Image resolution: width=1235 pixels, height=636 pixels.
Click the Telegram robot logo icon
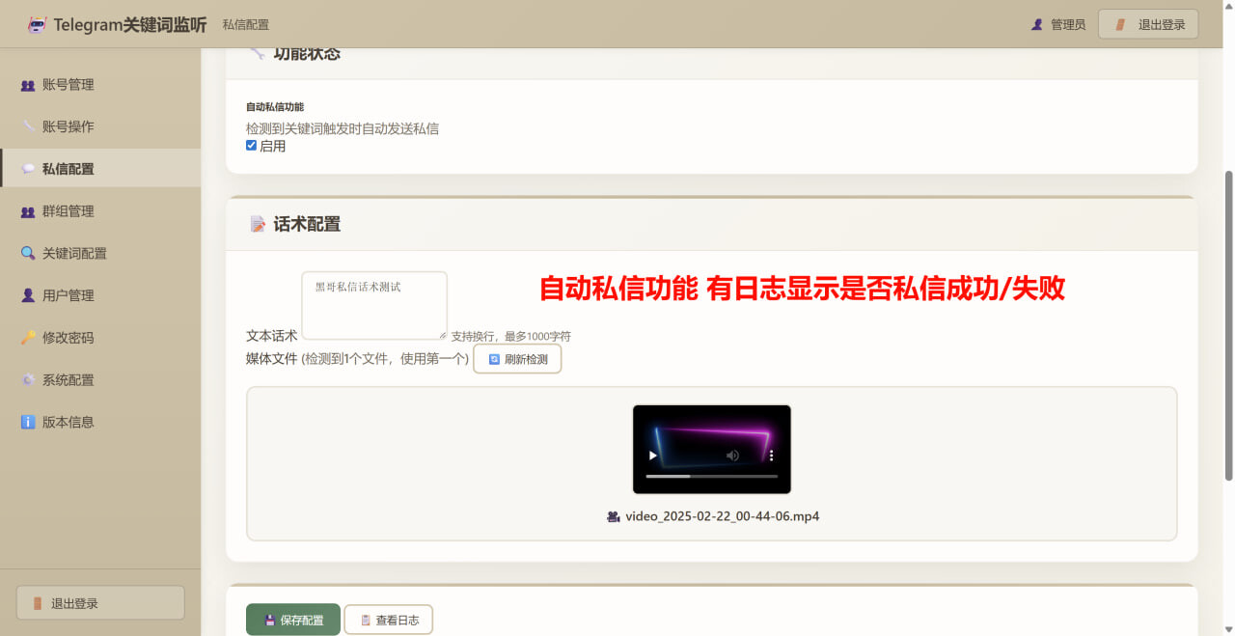click(x=37, y=25)
